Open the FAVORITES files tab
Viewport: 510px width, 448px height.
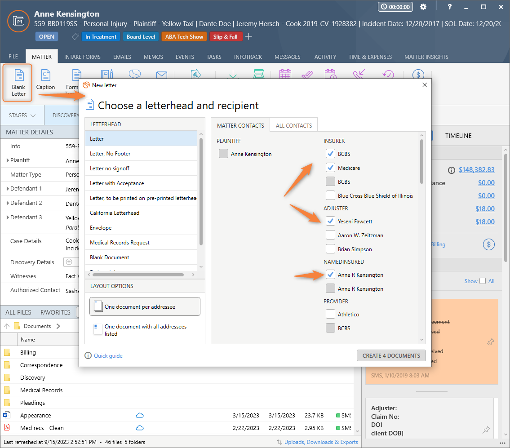point(55,312)
